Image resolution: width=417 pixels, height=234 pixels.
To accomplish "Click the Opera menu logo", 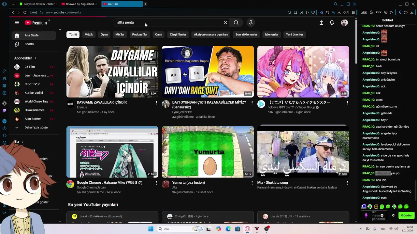I will [x=4, y=4].
